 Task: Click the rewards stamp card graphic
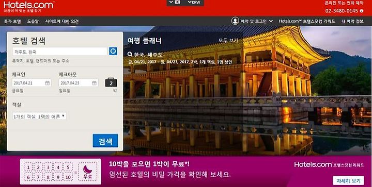point(60,172)
